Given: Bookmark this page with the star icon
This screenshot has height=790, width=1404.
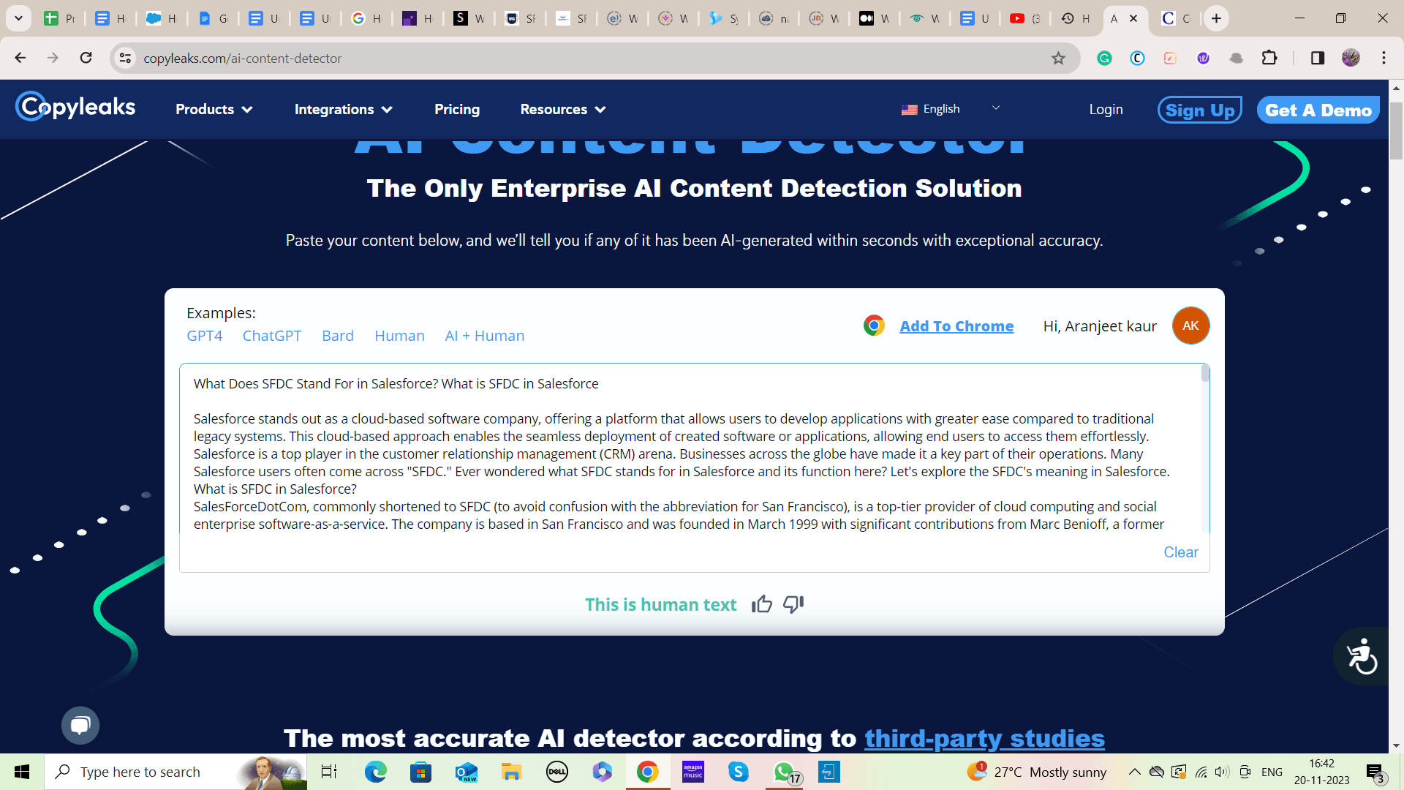Looking at the screenshot, I should tap(1058, 58).
